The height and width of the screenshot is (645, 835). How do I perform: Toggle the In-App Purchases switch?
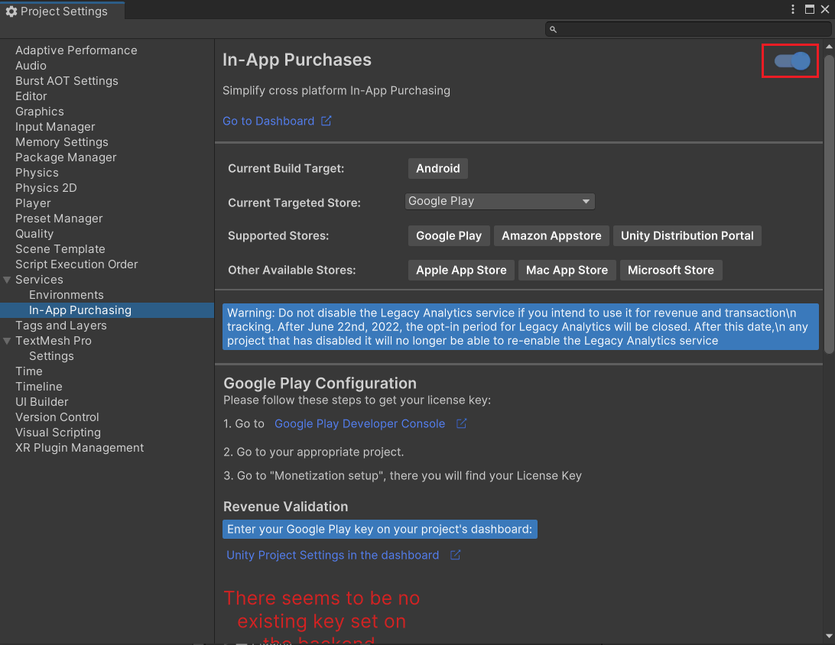792,61
